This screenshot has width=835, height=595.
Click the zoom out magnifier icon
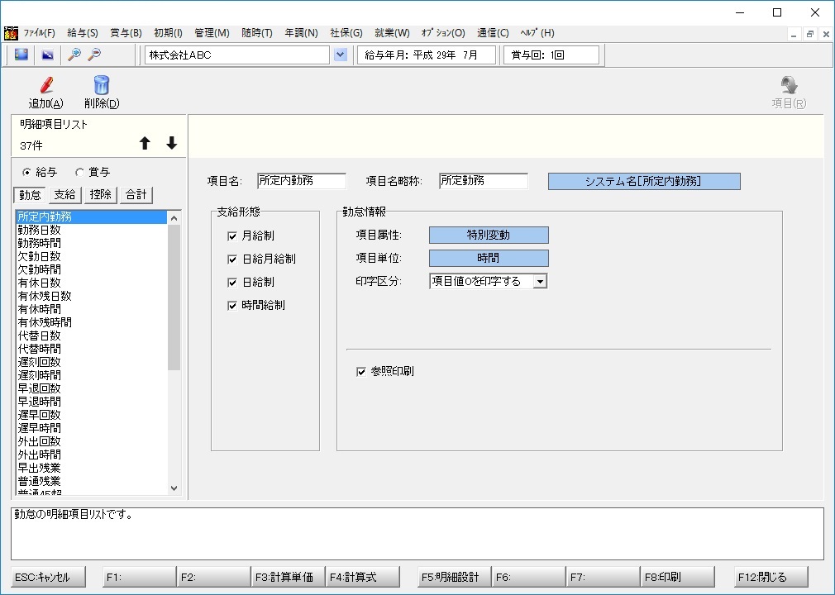pos(94,55)
